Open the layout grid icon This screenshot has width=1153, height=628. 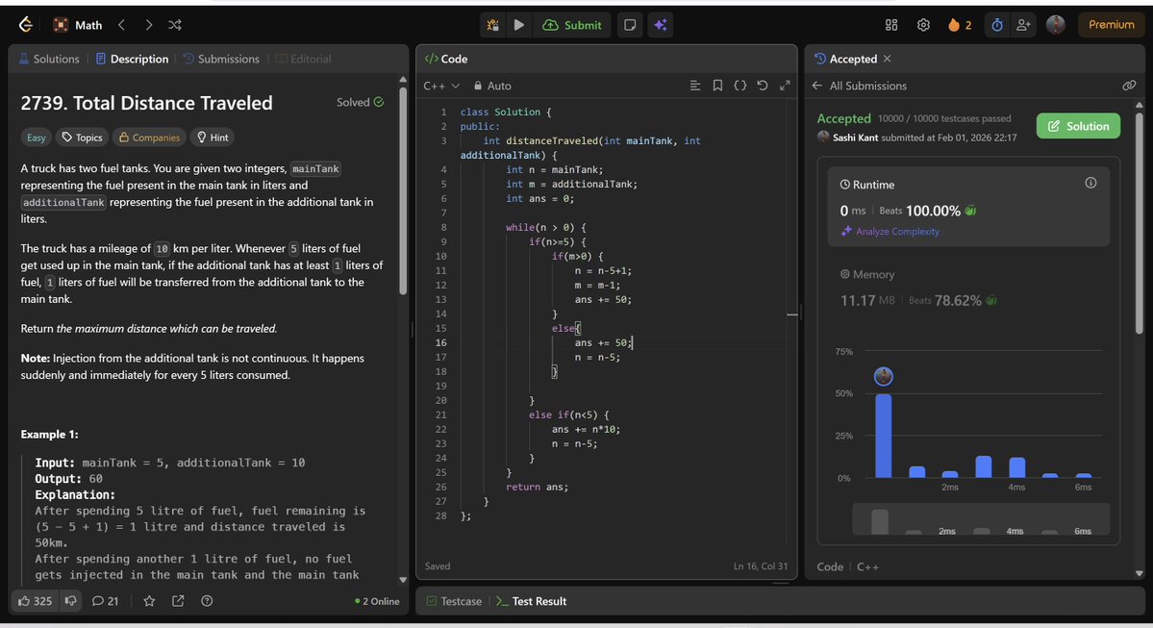coord(891,25)
